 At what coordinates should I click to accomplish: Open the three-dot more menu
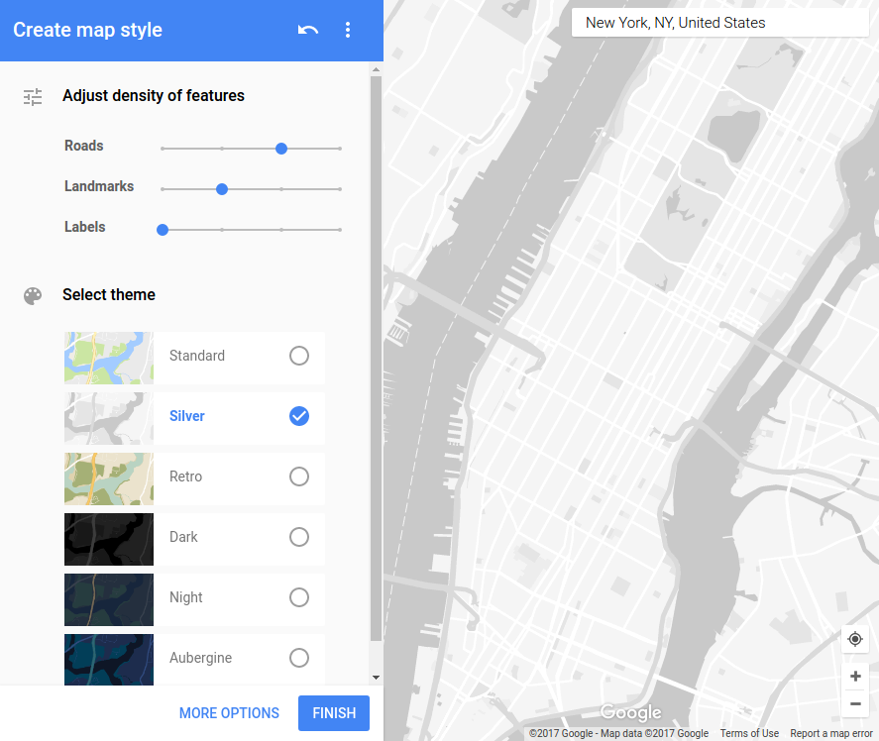[x=348, y=30]
